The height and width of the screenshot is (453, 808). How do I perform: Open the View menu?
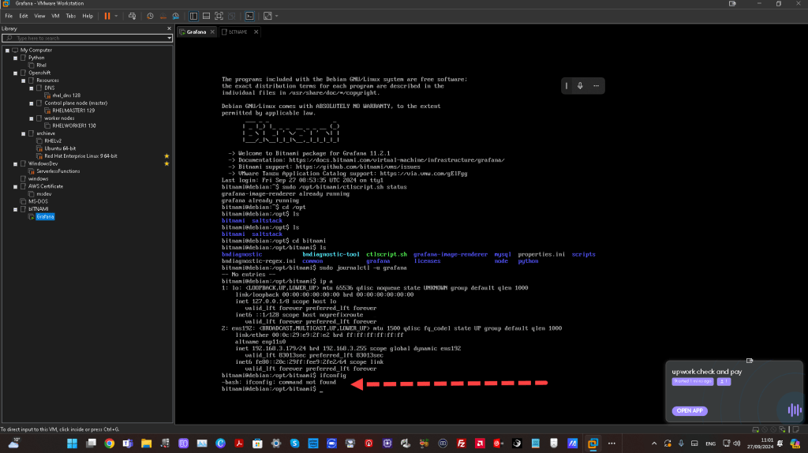39,16
